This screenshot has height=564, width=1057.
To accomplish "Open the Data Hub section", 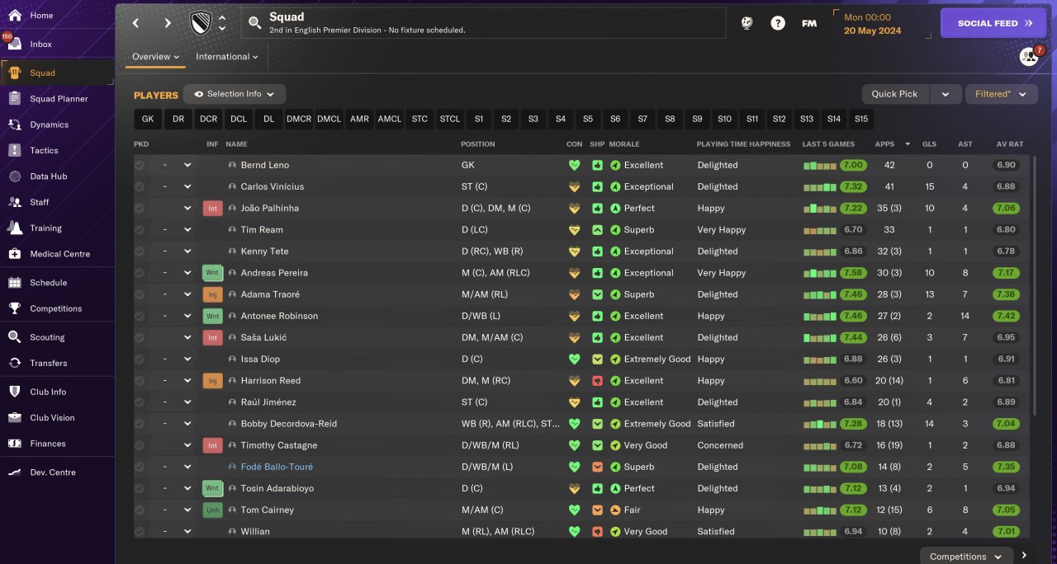I will pyautogui.click(x=48, y=176).
